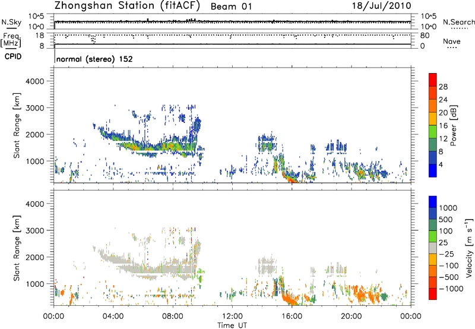This screenshot has height=329, width=475.
Task: Select the '16:00' time tick label
Action: [x=292, y=317]
